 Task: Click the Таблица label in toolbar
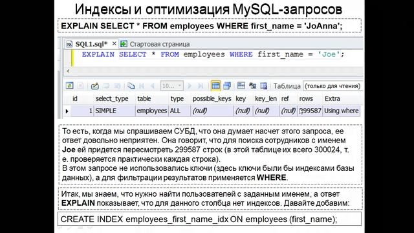click(x=287, y=86)
